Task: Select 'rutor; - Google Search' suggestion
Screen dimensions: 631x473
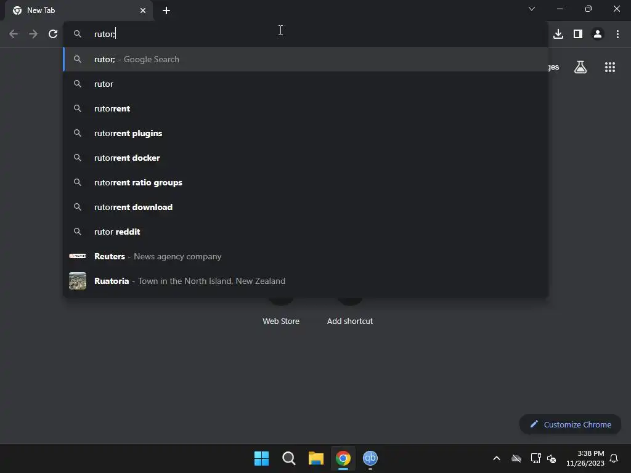Action: click(306, 59)
